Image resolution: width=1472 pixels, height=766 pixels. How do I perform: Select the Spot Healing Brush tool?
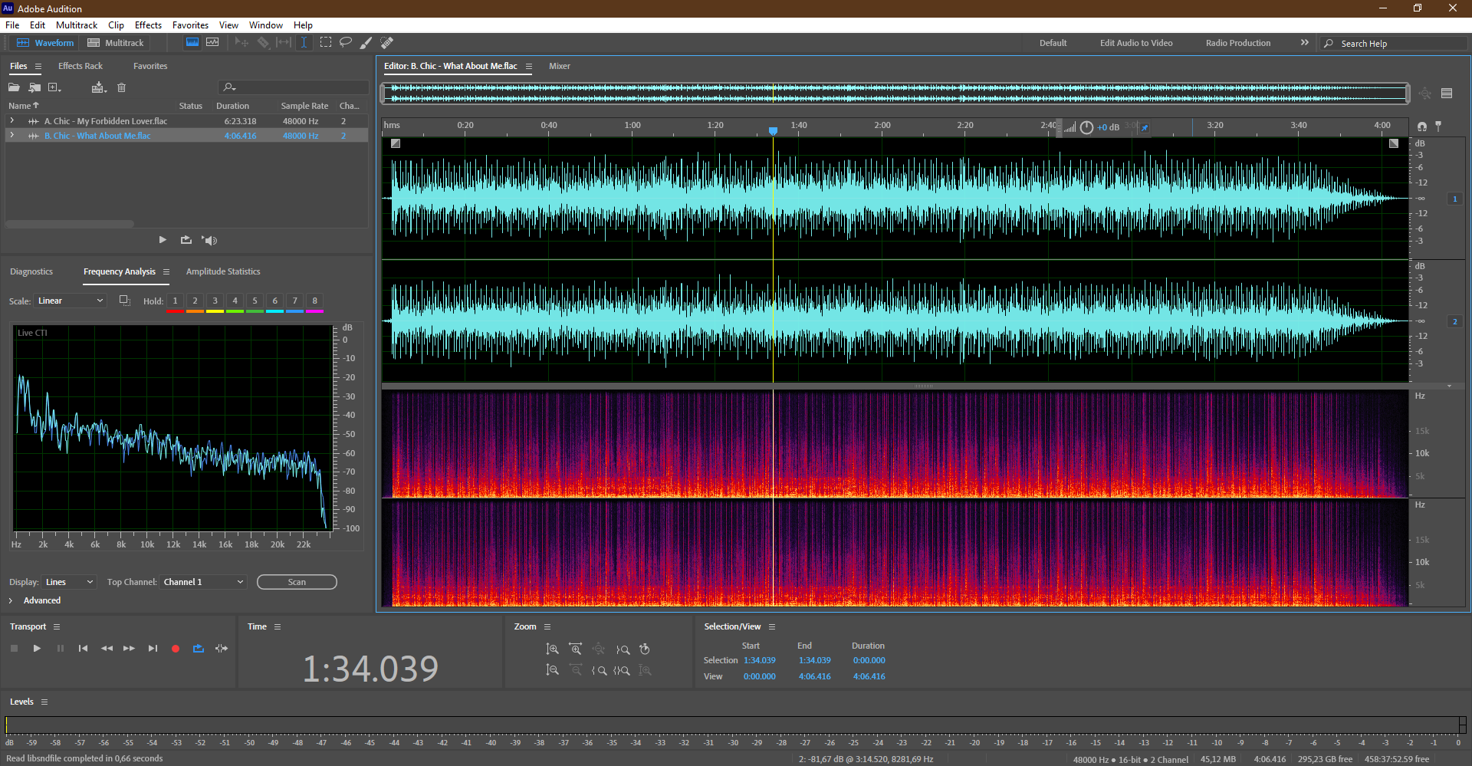[x=387, y=43]
